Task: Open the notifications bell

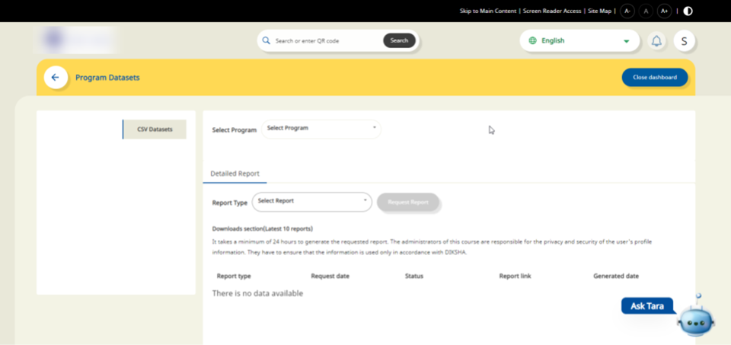Action: 656,41
